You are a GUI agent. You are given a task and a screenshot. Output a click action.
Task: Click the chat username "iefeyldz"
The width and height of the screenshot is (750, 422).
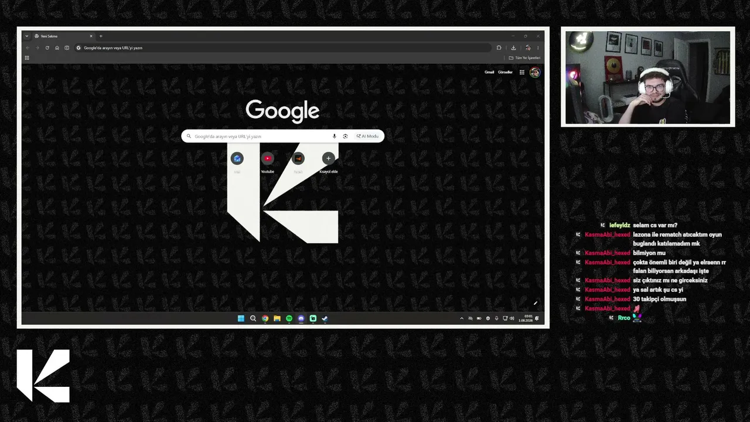coord(620,225)
